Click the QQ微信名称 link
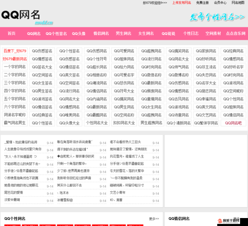Screen dimensions: 248x226 pos(151,75)
